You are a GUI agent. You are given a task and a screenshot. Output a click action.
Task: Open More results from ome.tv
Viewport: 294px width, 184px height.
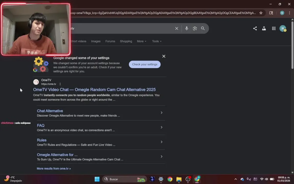(54, 169)
